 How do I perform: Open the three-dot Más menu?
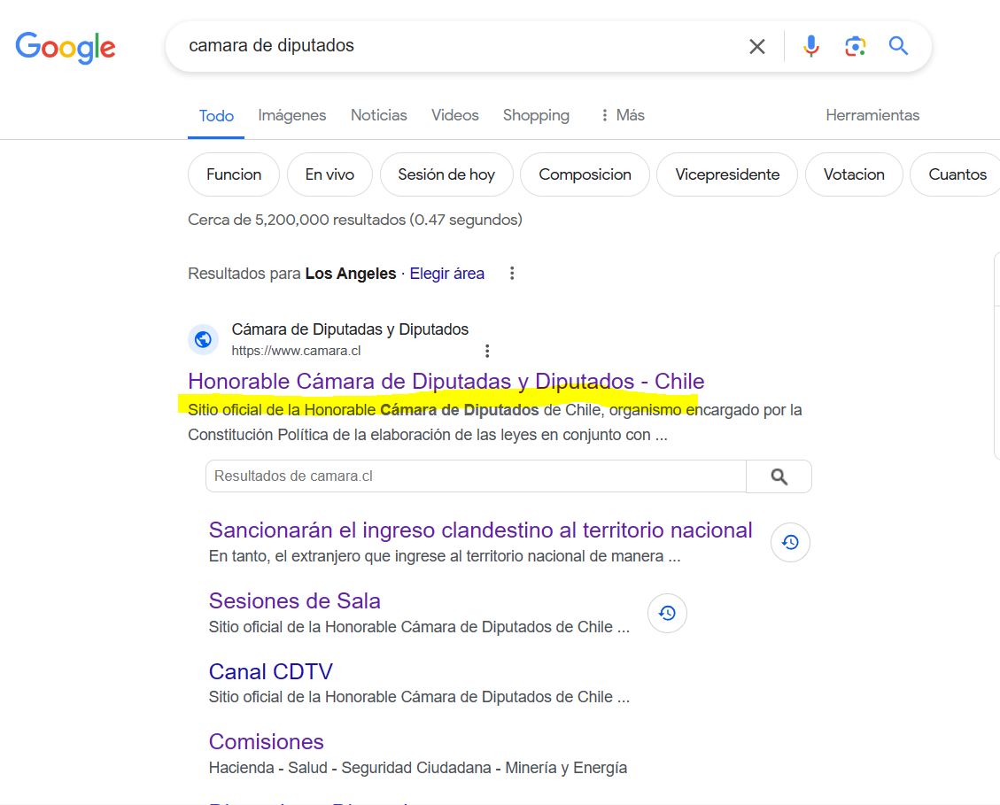pos(623,115)
